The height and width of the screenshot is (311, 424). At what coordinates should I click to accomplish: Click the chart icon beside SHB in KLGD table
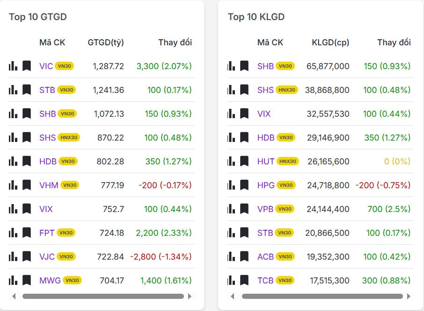pyautogui.click(x=232, y=66)
